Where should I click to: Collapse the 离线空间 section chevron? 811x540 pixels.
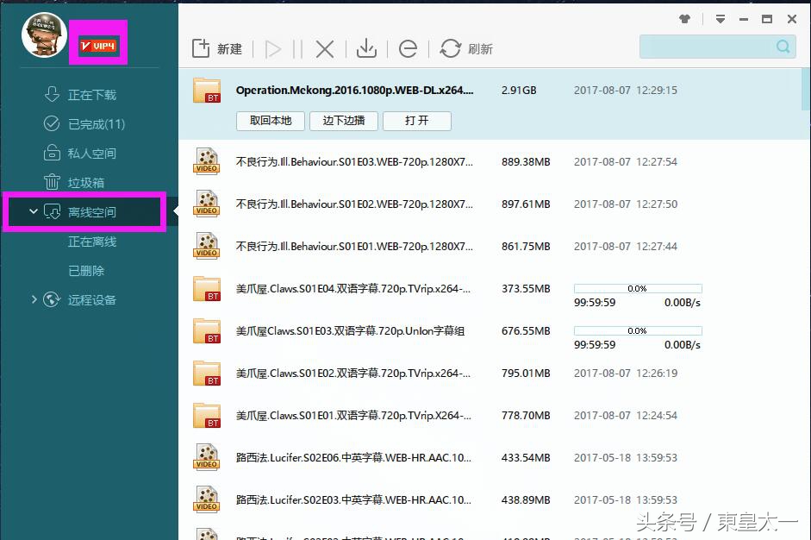[x=32, y=211]
